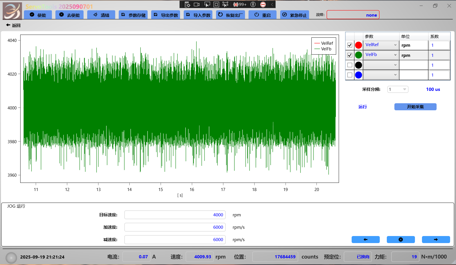456x265 pixels.
Task: Click the red color swatch for VelRef
Action: point(358,45)
